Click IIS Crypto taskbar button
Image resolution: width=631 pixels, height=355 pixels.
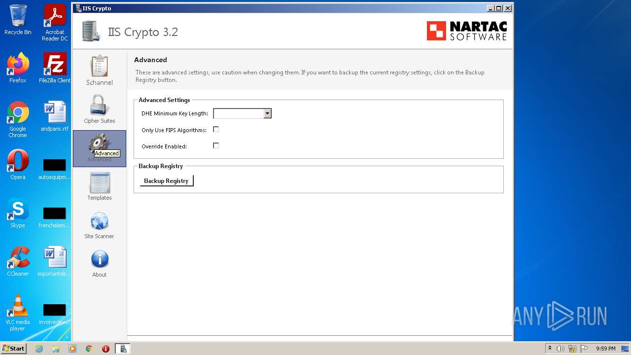click(x=122, y=349)
